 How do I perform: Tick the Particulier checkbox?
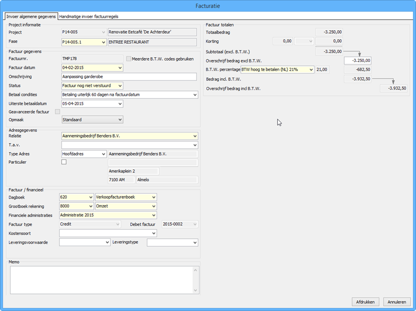coord(64,162)
